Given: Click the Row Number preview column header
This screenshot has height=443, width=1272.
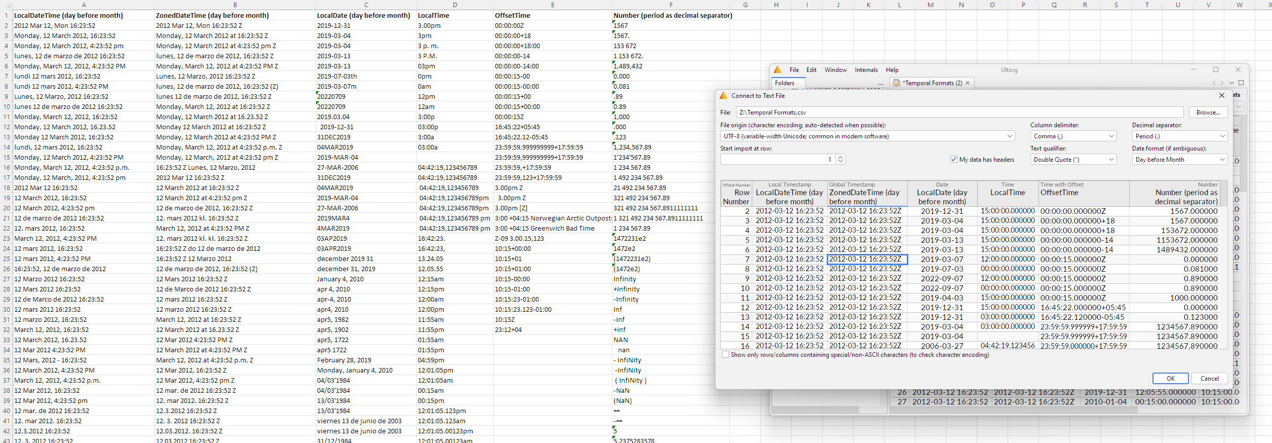Looking at the screenshot, I should pyautogui.click(x=737, y=194).
